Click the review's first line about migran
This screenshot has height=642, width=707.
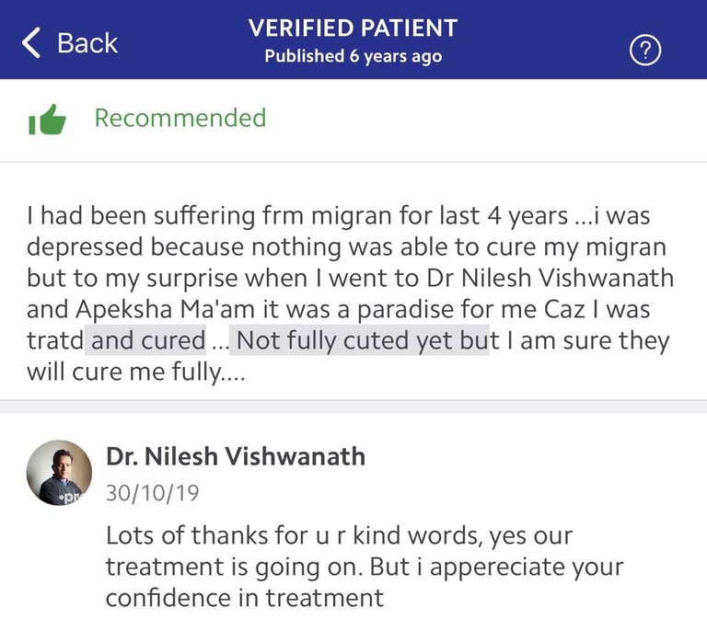338,216
